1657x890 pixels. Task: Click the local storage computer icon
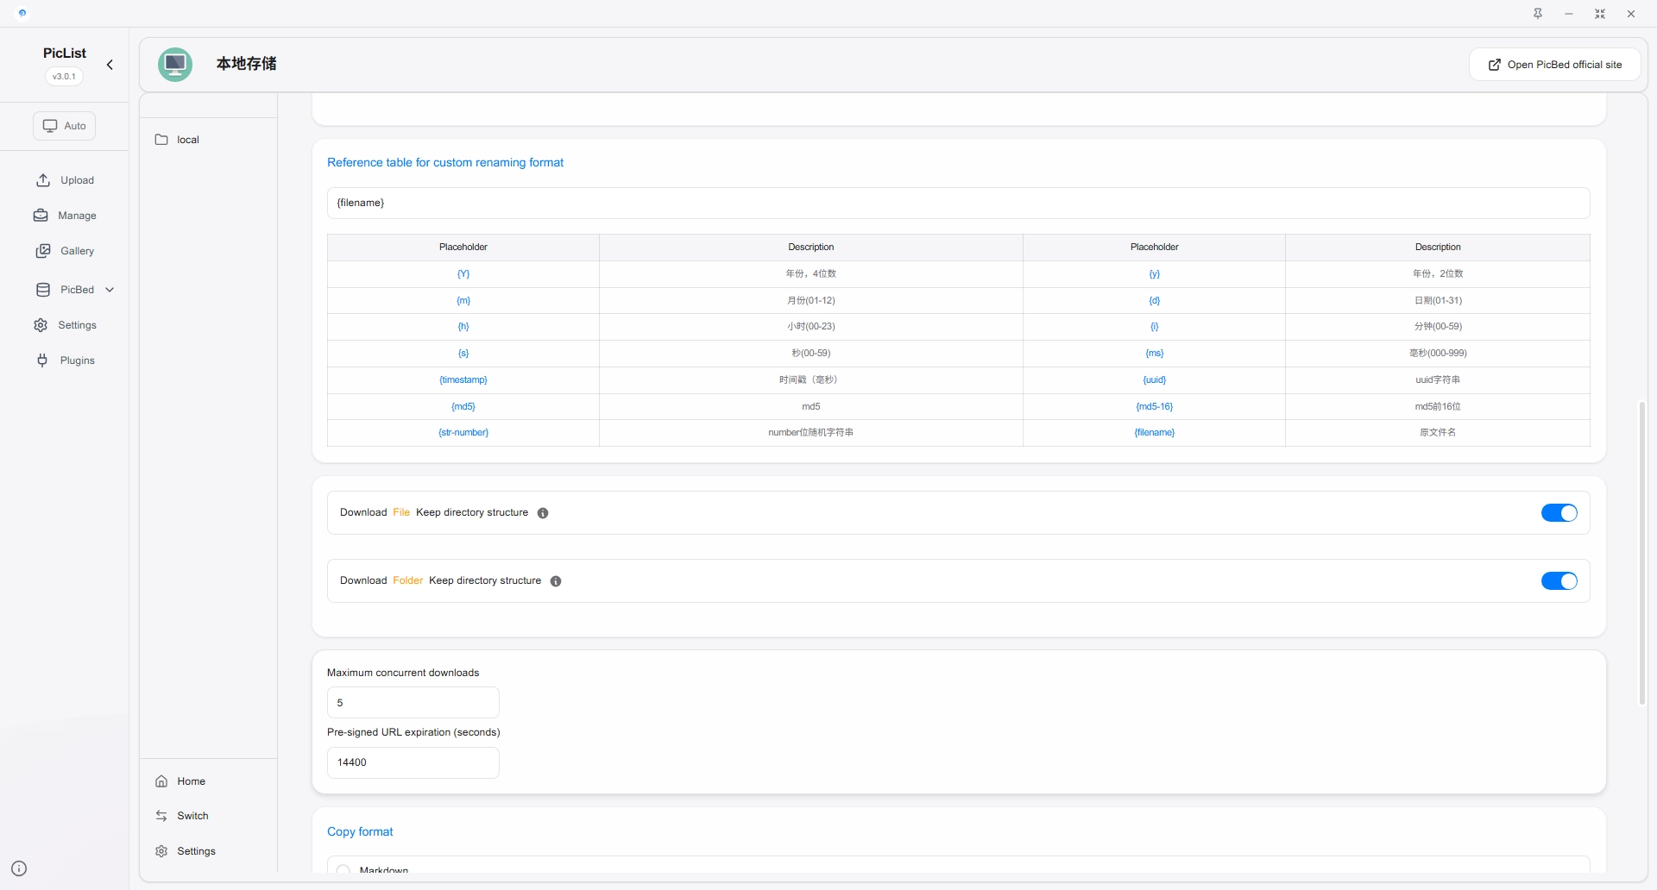175,65
